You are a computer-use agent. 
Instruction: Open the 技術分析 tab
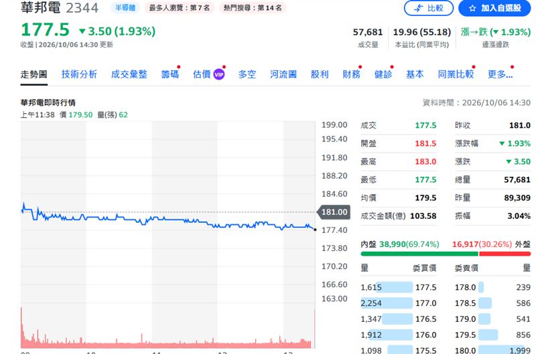pos(79,74)
